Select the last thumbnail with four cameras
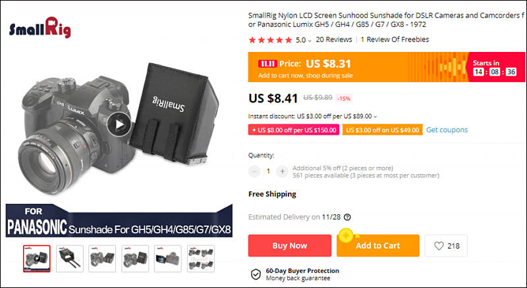The image size is (527, 288). [201, 258]
